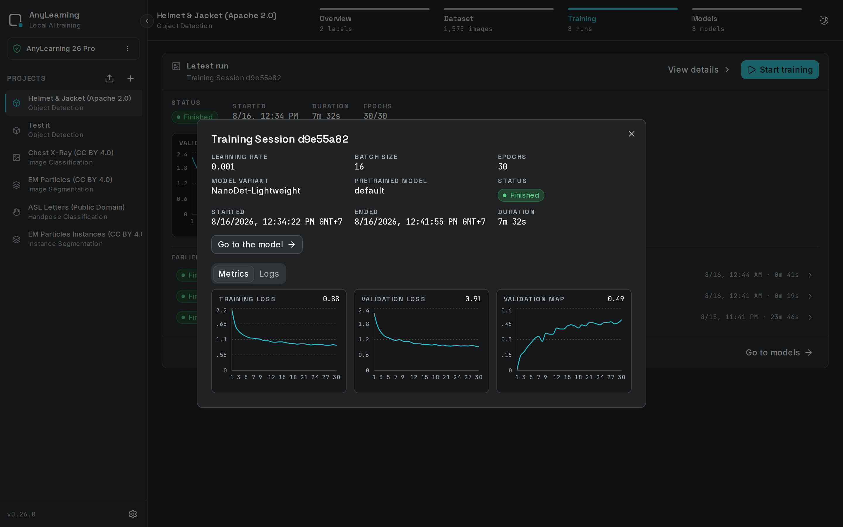The width and height of the screenshot is (843, 527).
Task: Open the ASL Letters project
Action: (x=73, y=212)
